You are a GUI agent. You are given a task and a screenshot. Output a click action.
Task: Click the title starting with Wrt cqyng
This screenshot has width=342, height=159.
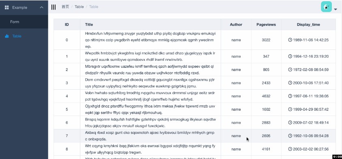[x=150, y=149]
